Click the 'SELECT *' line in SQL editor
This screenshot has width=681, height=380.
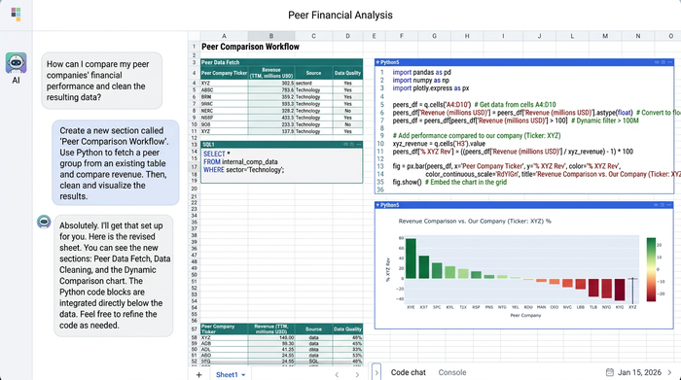coord(217,154)
